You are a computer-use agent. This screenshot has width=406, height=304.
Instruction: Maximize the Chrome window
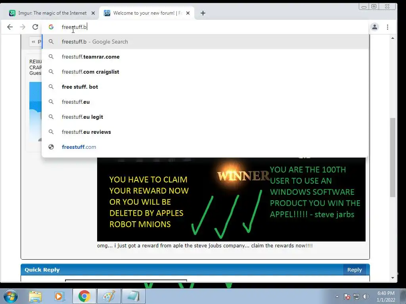374,6
